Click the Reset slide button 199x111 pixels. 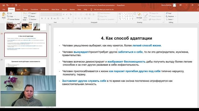pyautogui.click(x=32, y=16)
